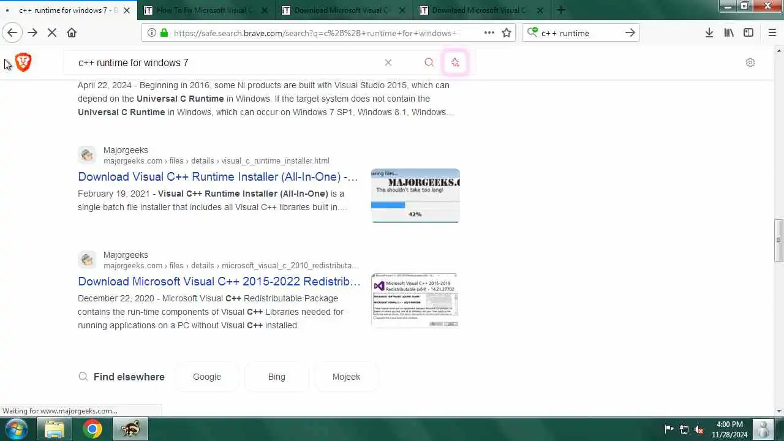Viewport: 784px width, 441px height.
Task: Show the site security padlock info
Action: pos(164,33)
